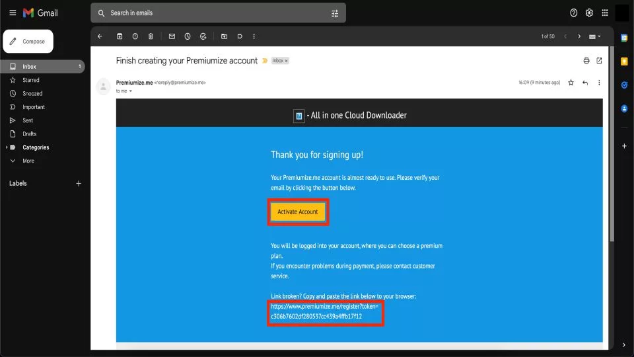Click the Labels heading in sidebar
634x357 pixels.
18,183
